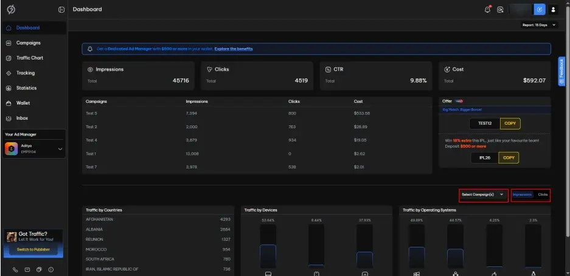Open the Select Campaign(s) dropdown

(483, 195)
